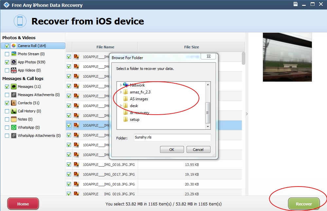This screenshot has width=327, height=211.
Task: Expand the amaz_fv_2.3 folder node
Action: point(121,92)
